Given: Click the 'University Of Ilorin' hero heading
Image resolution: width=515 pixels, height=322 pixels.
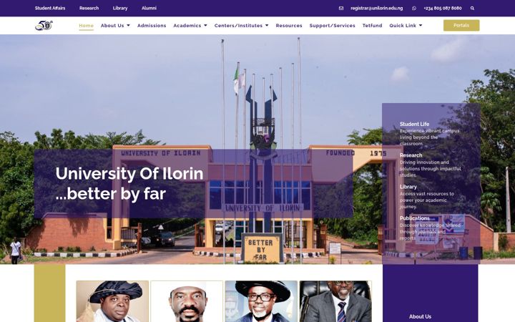Looking at the screenshot, I should [129, 173].
